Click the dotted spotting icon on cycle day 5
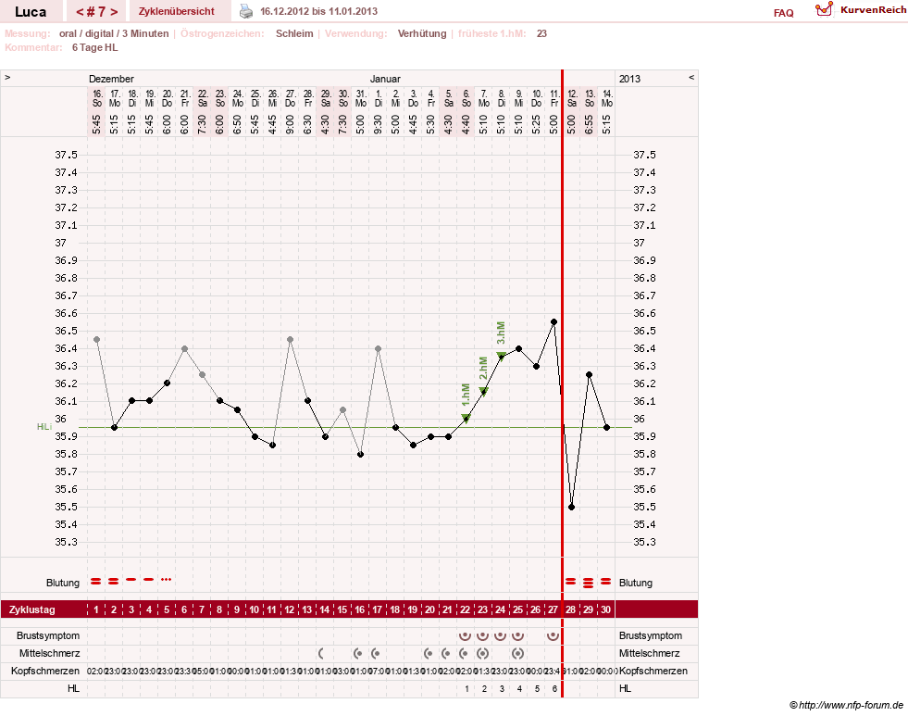Image resolution: width=908 pixels, height=716 pixels. pyautogui.click(x=167, y=579)
